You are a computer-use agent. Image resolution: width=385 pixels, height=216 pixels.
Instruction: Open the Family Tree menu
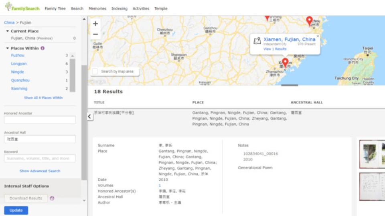(x=55, y=8)
